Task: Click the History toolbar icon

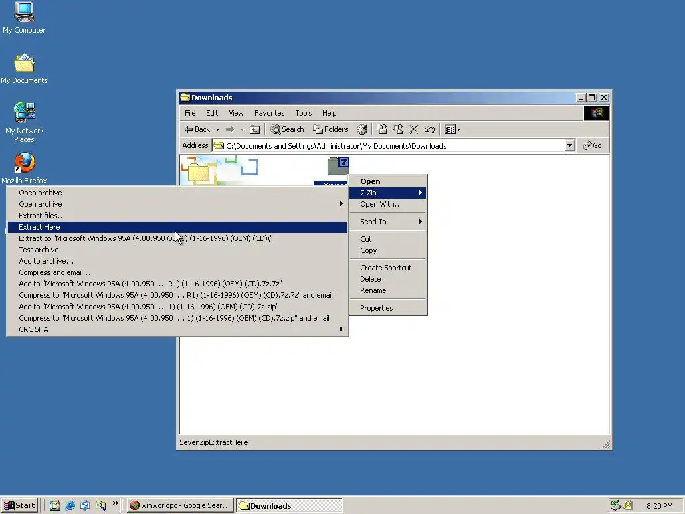Action: coord(362,129)
